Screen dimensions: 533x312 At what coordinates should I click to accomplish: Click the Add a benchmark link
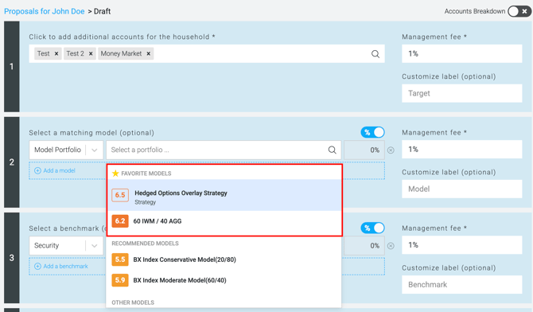[x=65, y=266]
